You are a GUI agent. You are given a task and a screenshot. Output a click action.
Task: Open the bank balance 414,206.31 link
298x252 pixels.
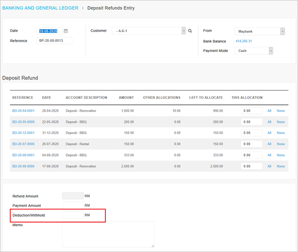(x=244, y=41)
